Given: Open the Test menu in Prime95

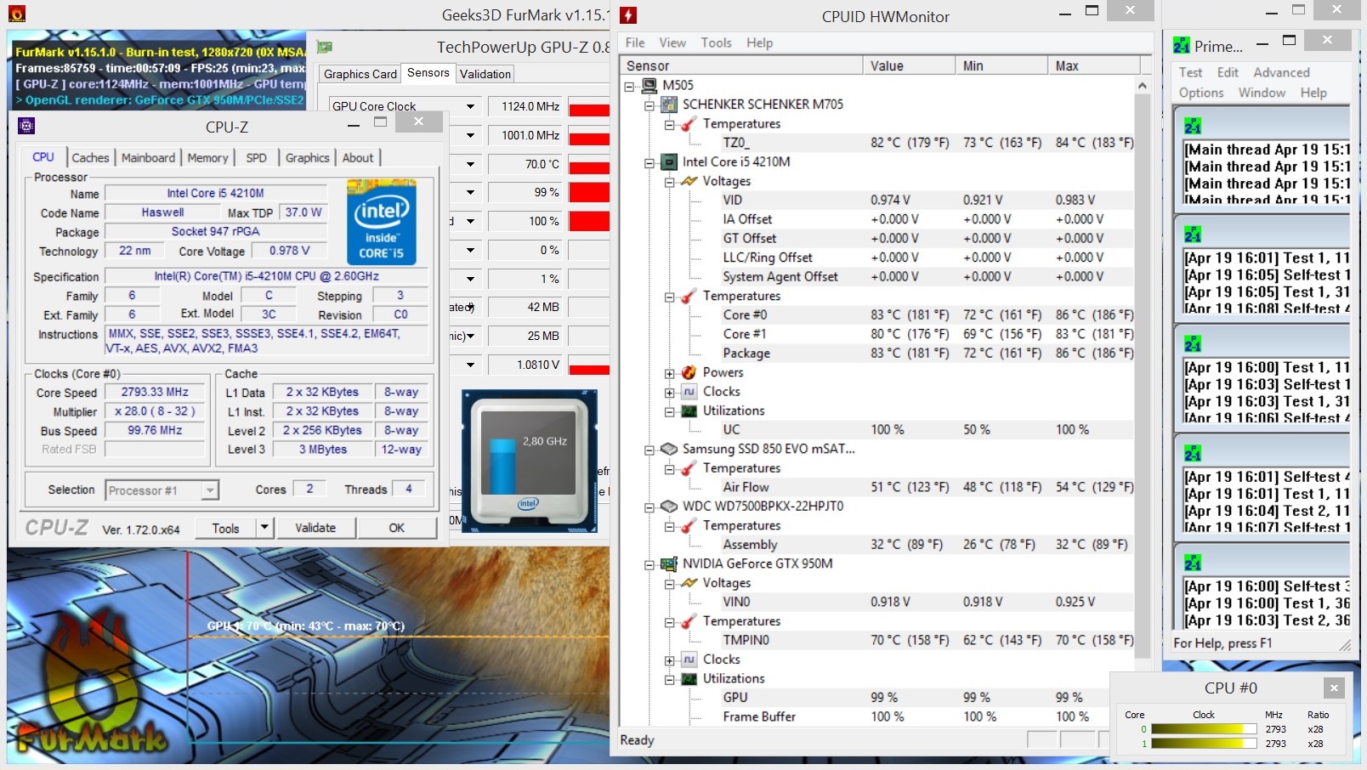Looking at the screenshot, I should [x=1190, y=72].
